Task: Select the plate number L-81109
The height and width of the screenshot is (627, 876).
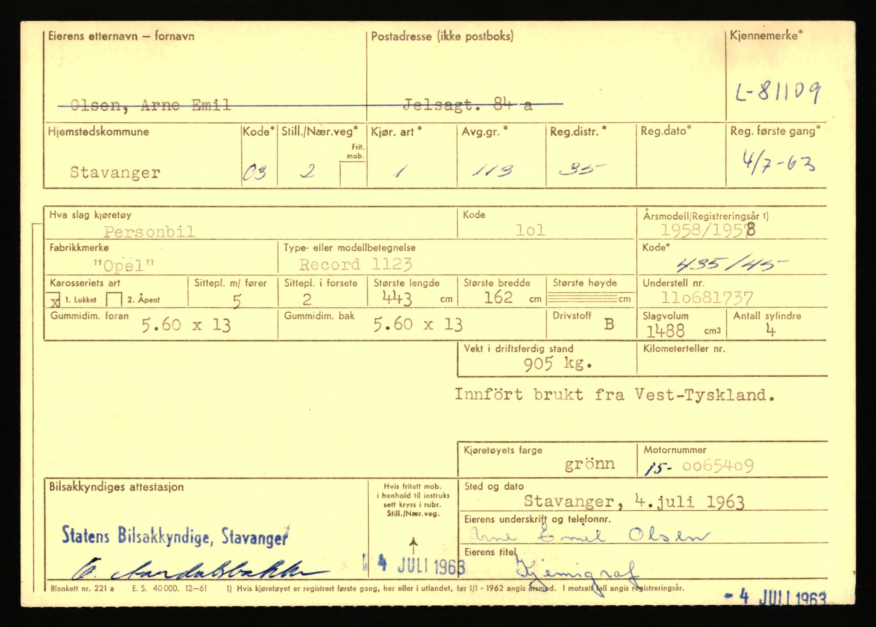Action: (x=778, y=92)
